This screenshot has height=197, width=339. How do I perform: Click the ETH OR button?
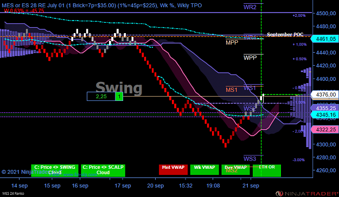click(x=267, y=170)
